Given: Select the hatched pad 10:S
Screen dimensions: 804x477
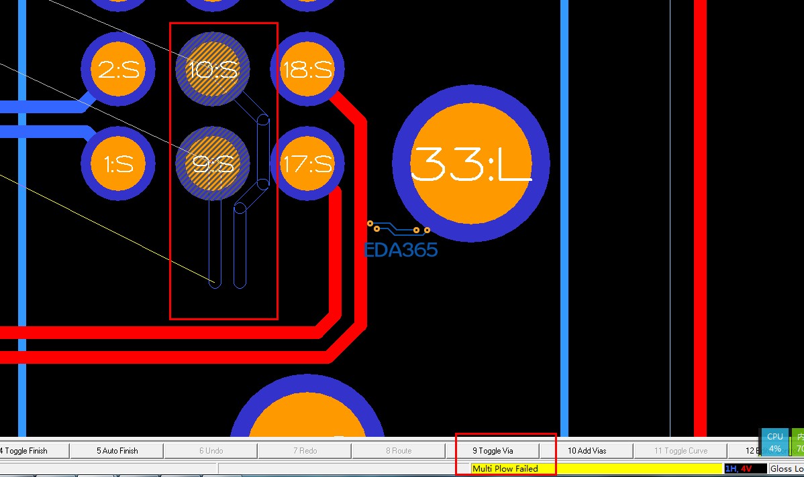Looking at the screenshot, I should [x=212, y=69].
